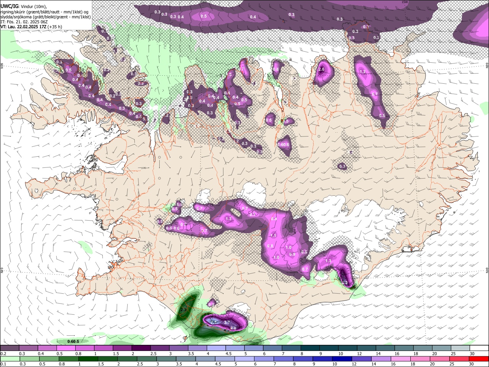Click the pale green first swatch of the lower legend

[x=10, y=359]
